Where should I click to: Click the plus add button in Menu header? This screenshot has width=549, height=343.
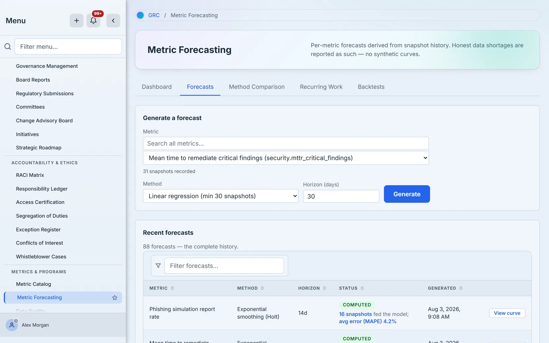coord(77,20)
